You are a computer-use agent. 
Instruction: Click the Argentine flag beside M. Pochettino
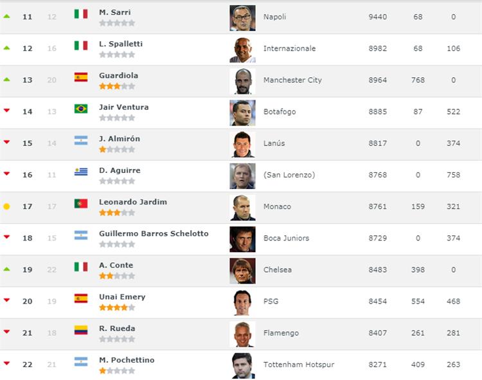coord(81,361)
